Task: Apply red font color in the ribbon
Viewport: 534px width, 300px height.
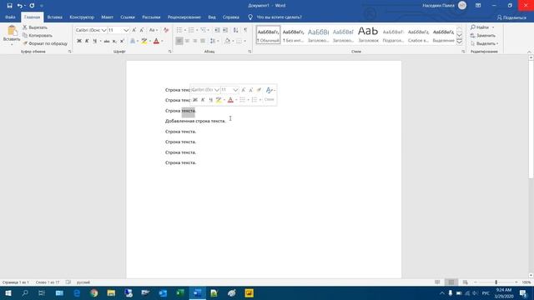Action: coord(156,41)
